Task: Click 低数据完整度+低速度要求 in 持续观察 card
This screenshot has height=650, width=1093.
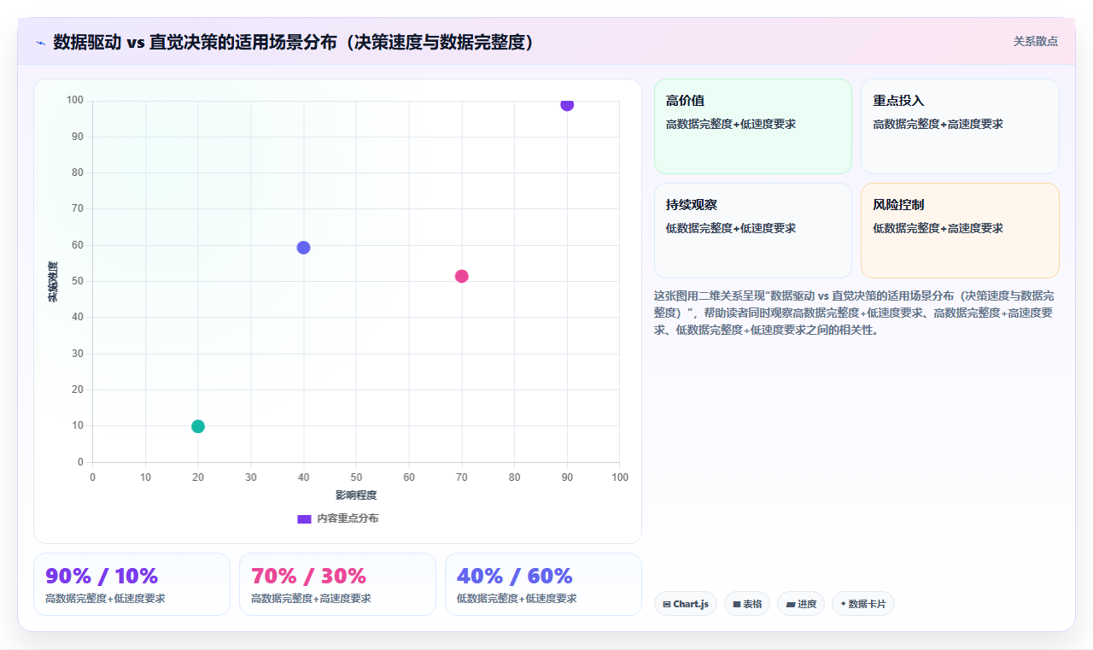Action: [731, 228]
